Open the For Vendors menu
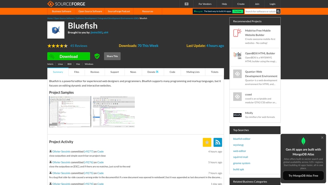328x185 pixels. coord(205,4)
